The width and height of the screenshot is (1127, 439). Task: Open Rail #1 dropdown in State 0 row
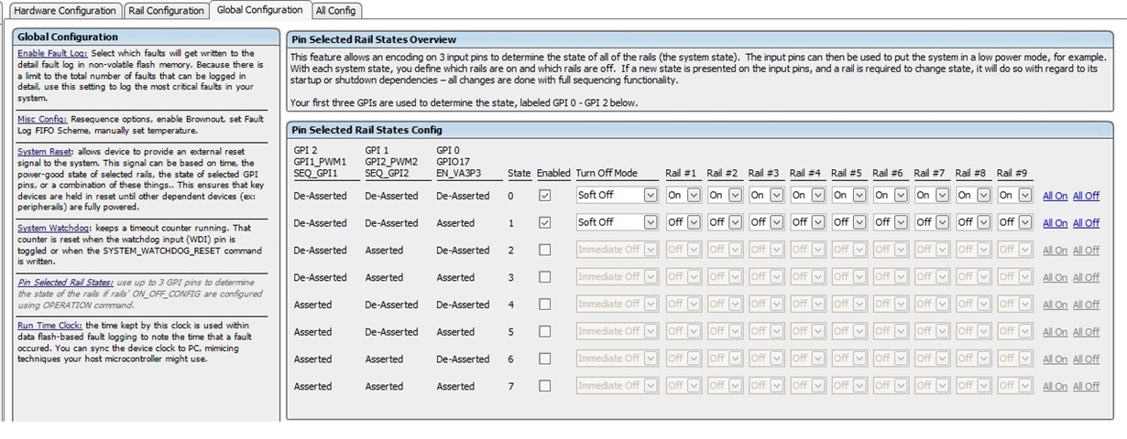682,195
